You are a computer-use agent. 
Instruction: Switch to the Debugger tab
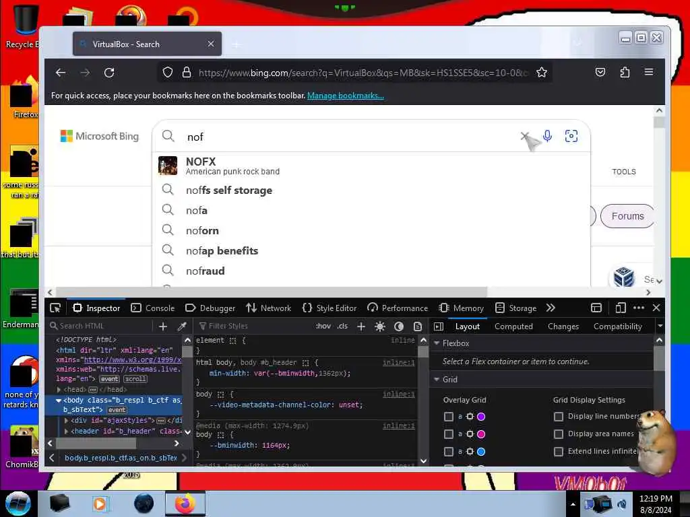pos(210,308)
